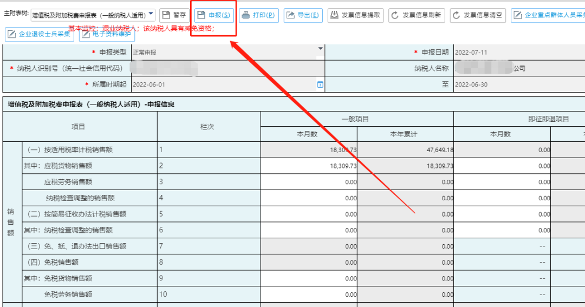Click 本年累计 cell in row 7
This screenshot has width=585, height=307.
406,246
